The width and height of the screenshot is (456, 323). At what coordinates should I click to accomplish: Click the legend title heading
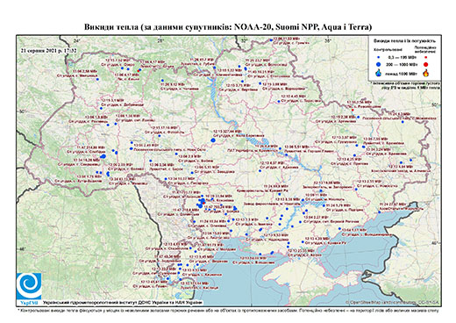pyautogui.click(x=404, y=41)
